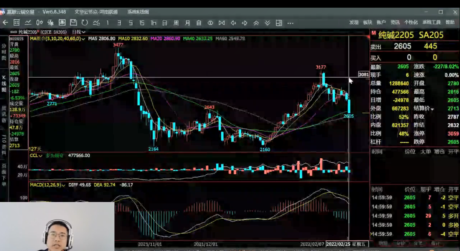Click the multi-window layout icon
This screenshot has height=251, width=460.
[x=279, y=23]
